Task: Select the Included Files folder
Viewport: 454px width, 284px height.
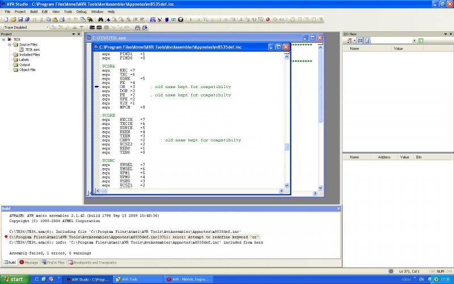Action: coord(30,55)
